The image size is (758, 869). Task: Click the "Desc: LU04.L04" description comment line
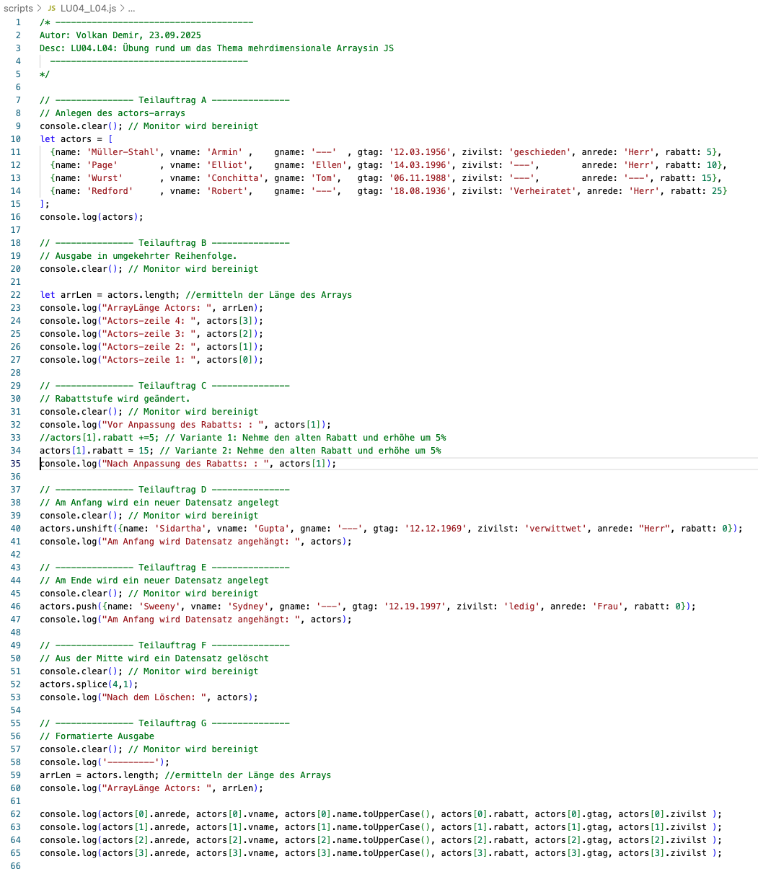[217, 48]
